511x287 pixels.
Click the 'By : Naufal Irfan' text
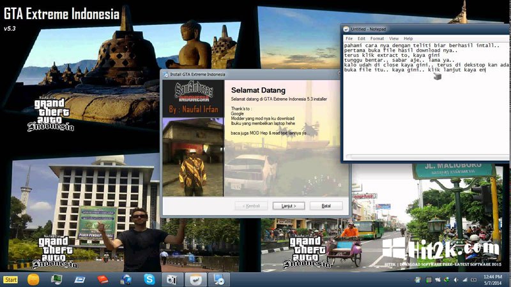point(194,109)
